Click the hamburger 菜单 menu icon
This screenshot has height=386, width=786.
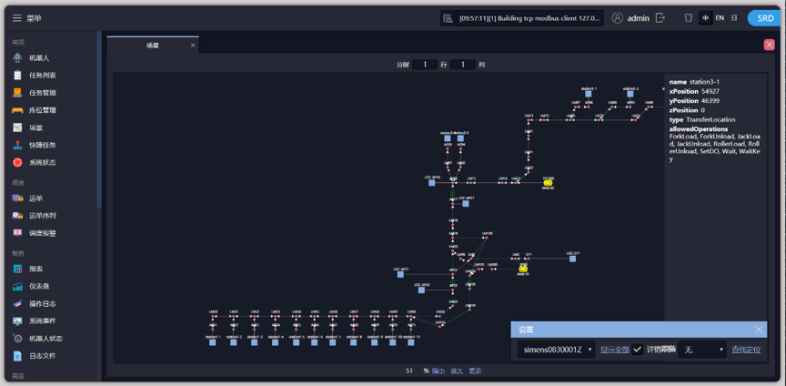point(16,18)
